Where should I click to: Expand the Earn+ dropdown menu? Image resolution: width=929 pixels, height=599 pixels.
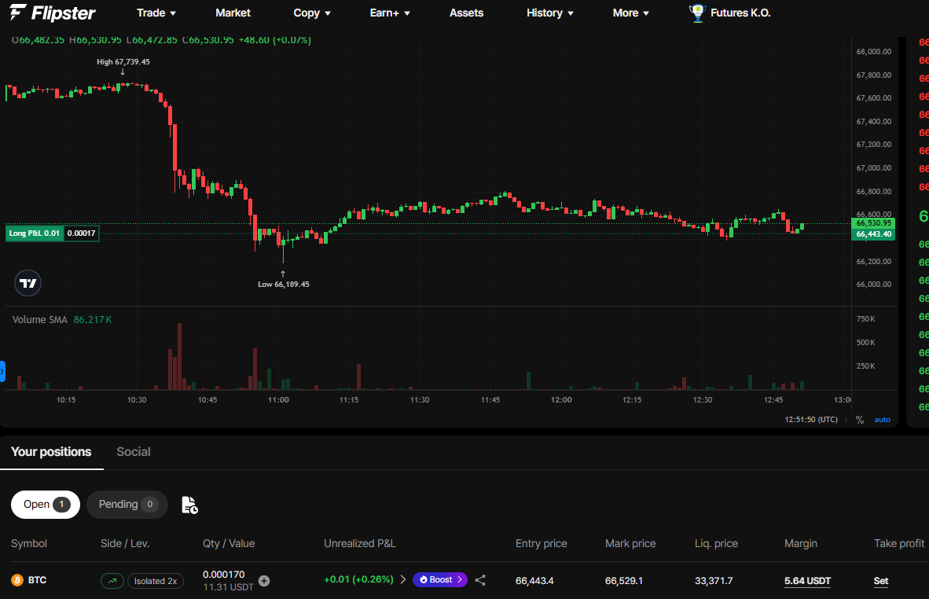(390, 13)
